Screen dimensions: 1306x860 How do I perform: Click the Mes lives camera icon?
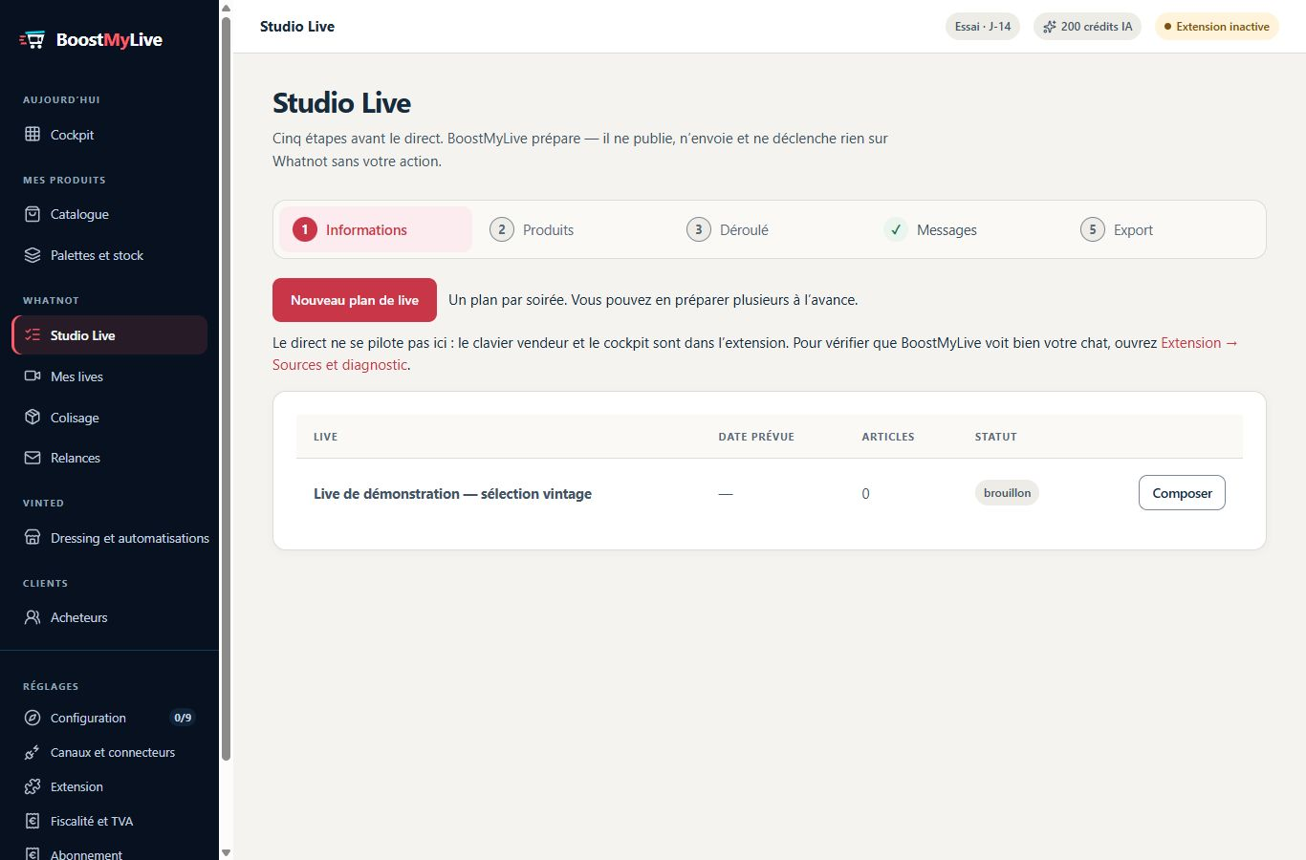point(33,376)
